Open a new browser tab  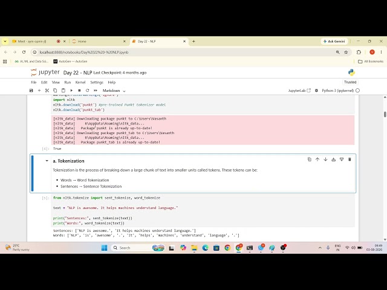pos(193,42)
